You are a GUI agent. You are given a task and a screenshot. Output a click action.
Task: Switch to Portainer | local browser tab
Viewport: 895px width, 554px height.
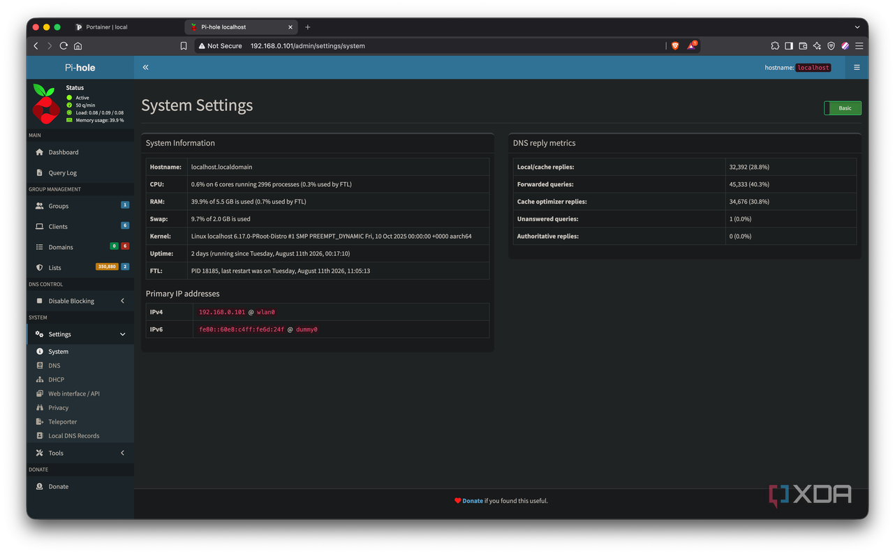106,27
